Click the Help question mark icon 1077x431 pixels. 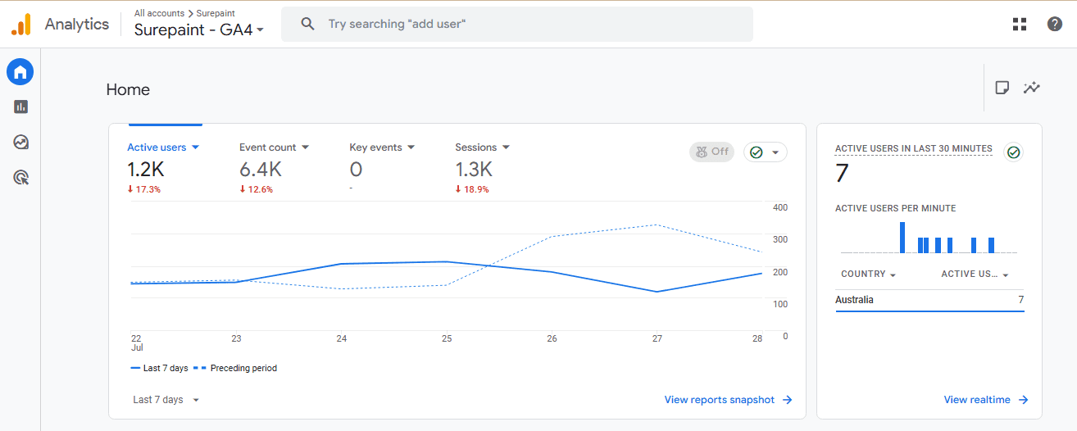[x=1055, y=24]
